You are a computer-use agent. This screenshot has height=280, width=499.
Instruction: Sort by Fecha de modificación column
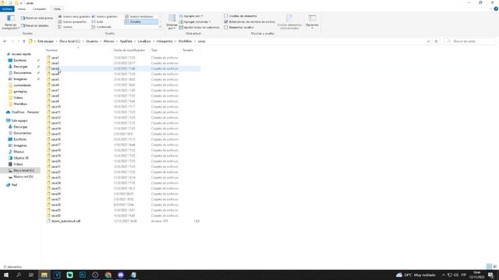click(x=130, y=50)
